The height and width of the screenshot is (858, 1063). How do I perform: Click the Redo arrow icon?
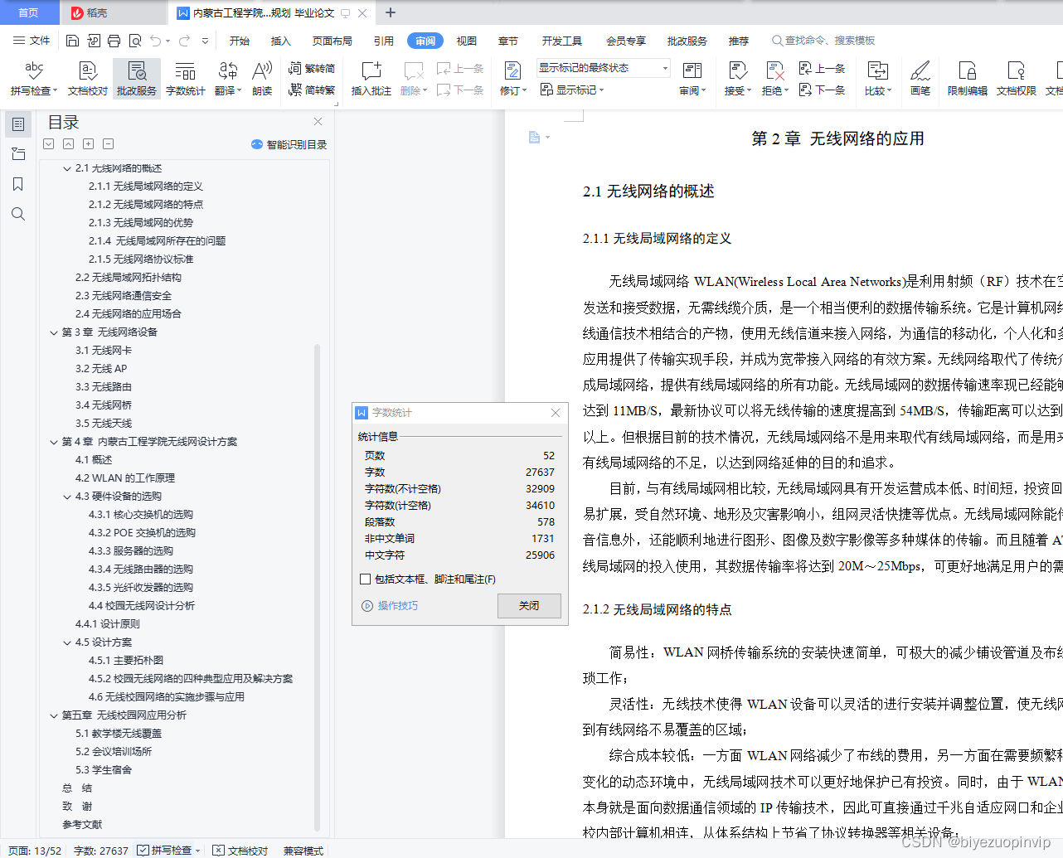pyautogui.click(x=184, y=41)
